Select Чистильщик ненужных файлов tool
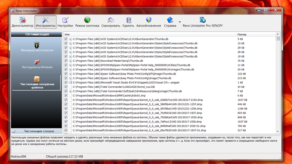292x164 pixels. tap(37, 83)
